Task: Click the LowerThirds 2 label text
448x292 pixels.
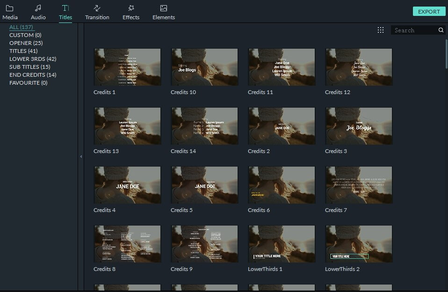Action: pos(342,269)
